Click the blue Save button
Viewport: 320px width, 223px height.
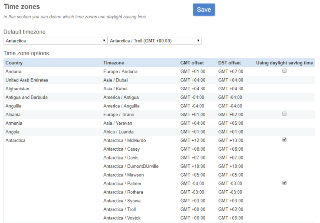pos(204,10)
